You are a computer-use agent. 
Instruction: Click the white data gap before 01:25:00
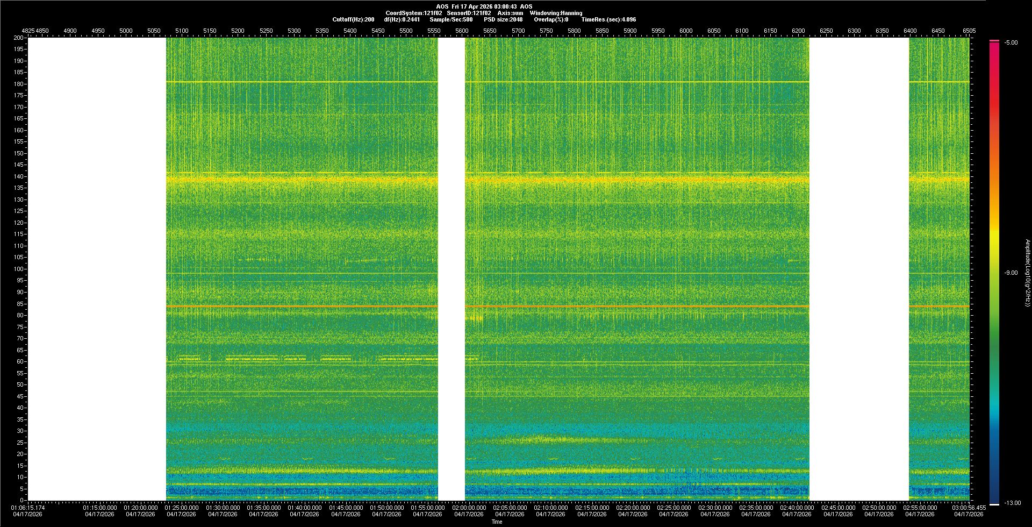(x=97, y=269)
